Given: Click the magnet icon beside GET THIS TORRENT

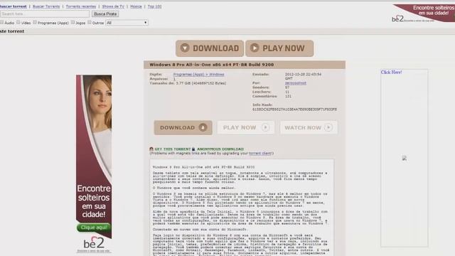Looking at the screenshot, I should tap(151, 149).
